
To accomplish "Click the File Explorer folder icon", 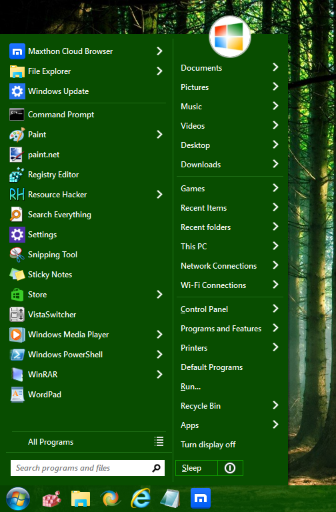I will (x=17, y=71).
